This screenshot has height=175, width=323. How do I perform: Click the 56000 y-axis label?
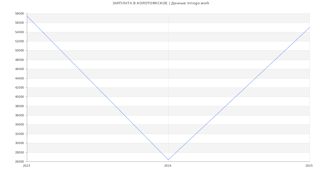(19, 23)
